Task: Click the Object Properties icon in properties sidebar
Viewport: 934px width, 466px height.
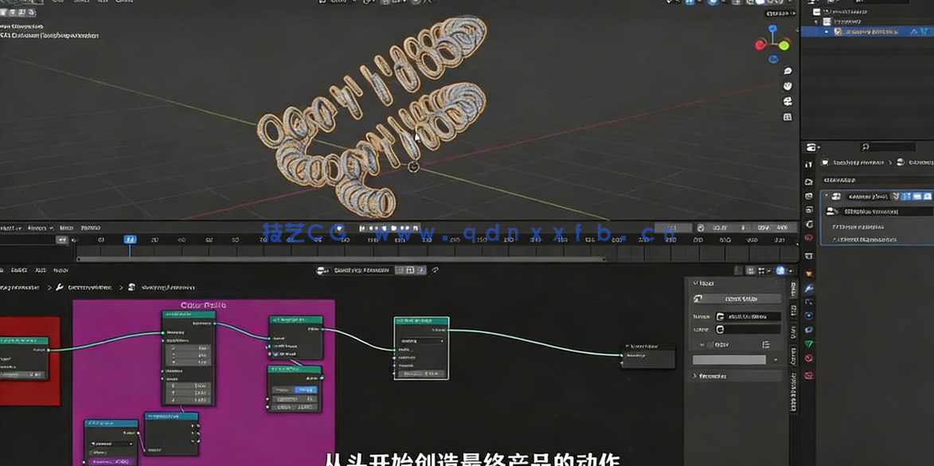Action: pos(812,271)
